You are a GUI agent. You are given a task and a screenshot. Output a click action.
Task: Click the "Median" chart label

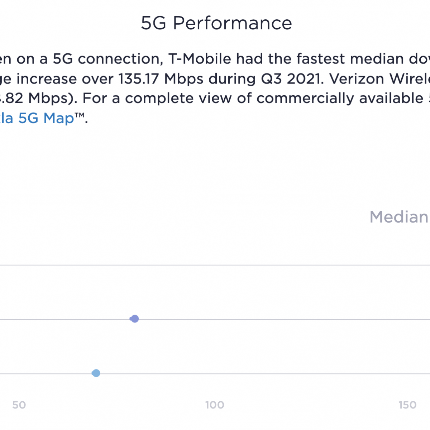click(x=399, y=217)
